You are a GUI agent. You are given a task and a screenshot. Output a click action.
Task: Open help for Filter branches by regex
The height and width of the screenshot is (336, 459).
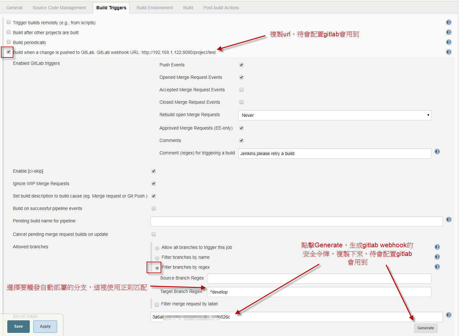tap(437, 267)
